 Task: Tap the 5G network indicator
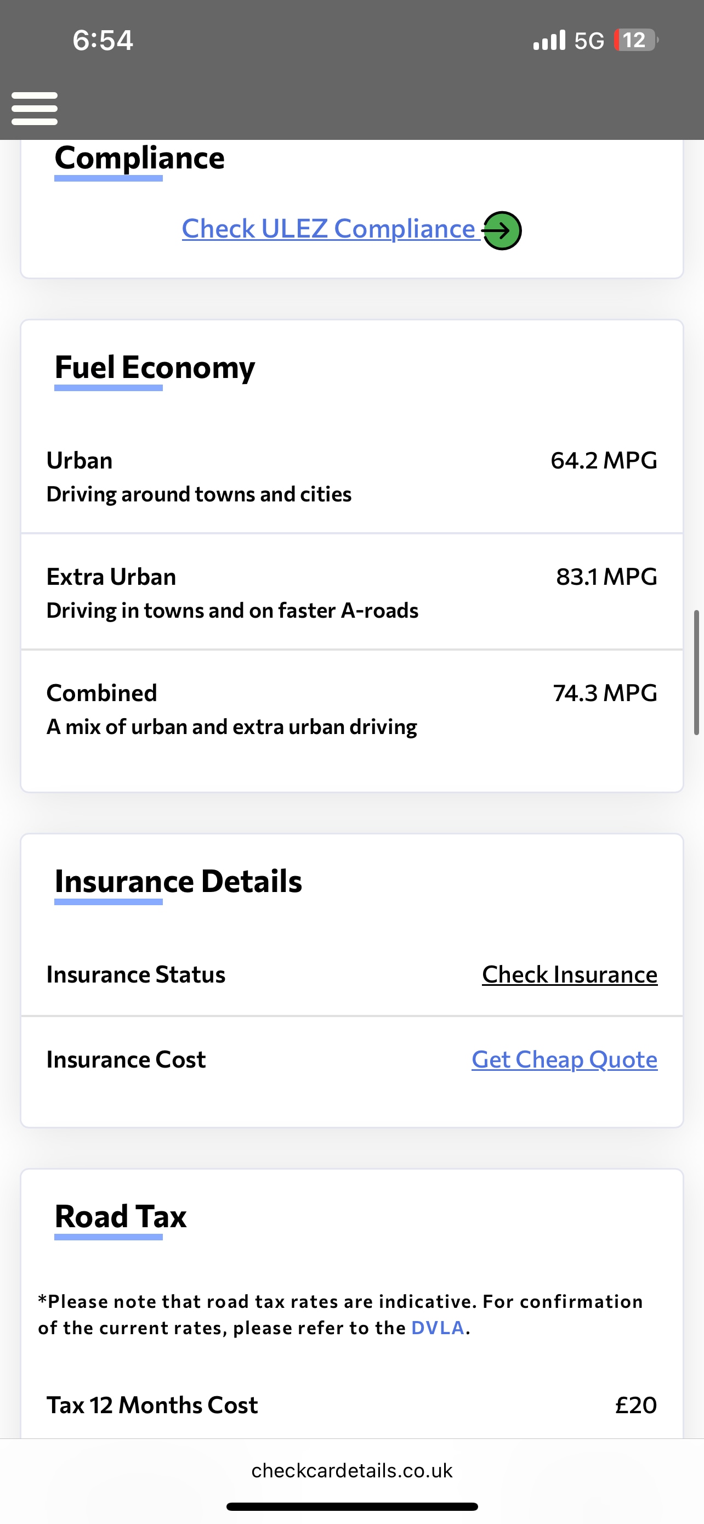coord(589,41)
